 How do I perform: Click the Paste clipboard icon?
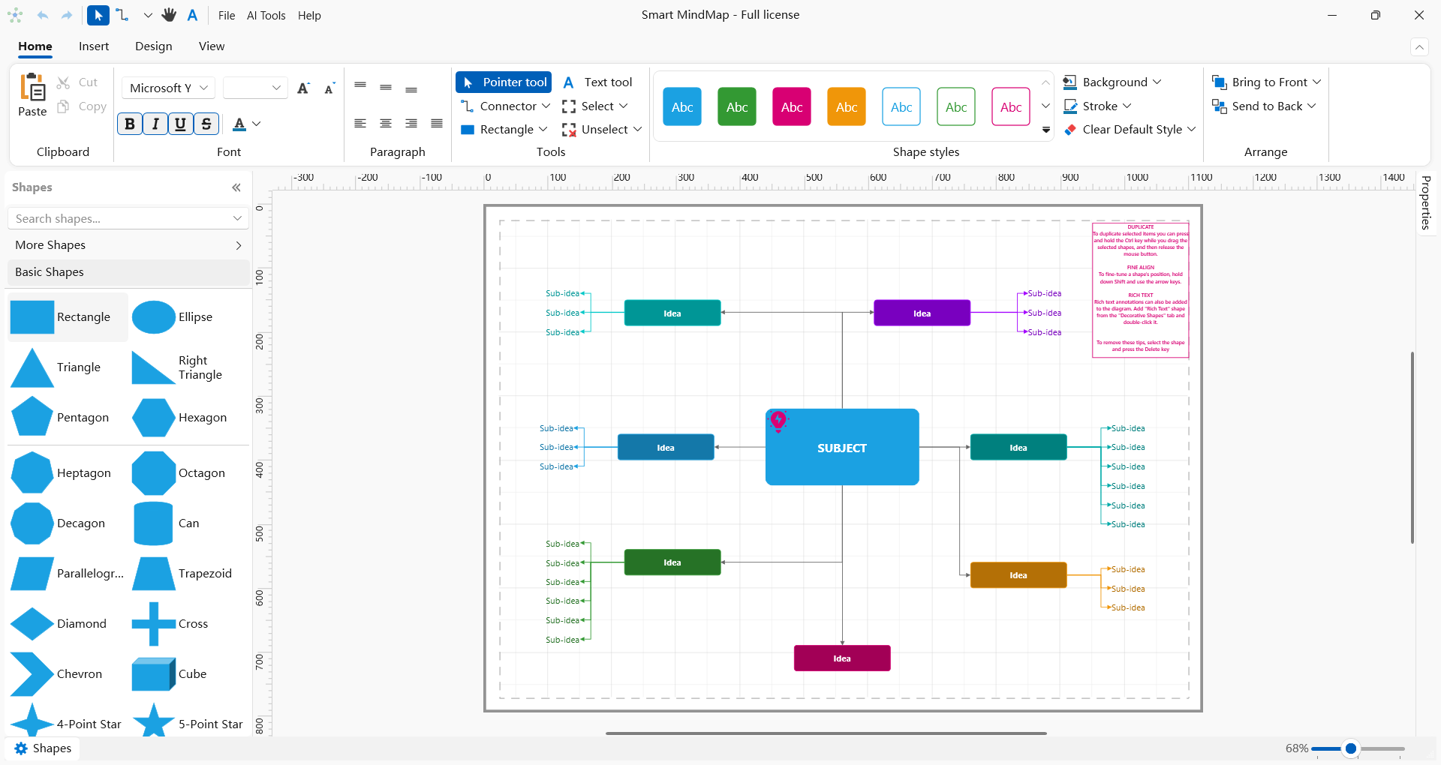click(x=32, y=88)
